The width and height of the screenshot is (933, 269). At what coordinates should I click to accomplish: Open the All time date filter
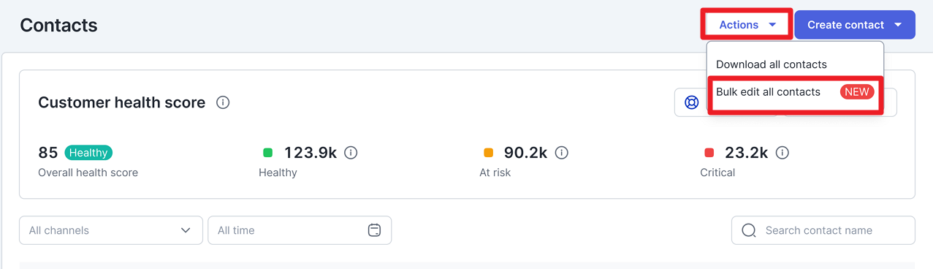point(300,230)
